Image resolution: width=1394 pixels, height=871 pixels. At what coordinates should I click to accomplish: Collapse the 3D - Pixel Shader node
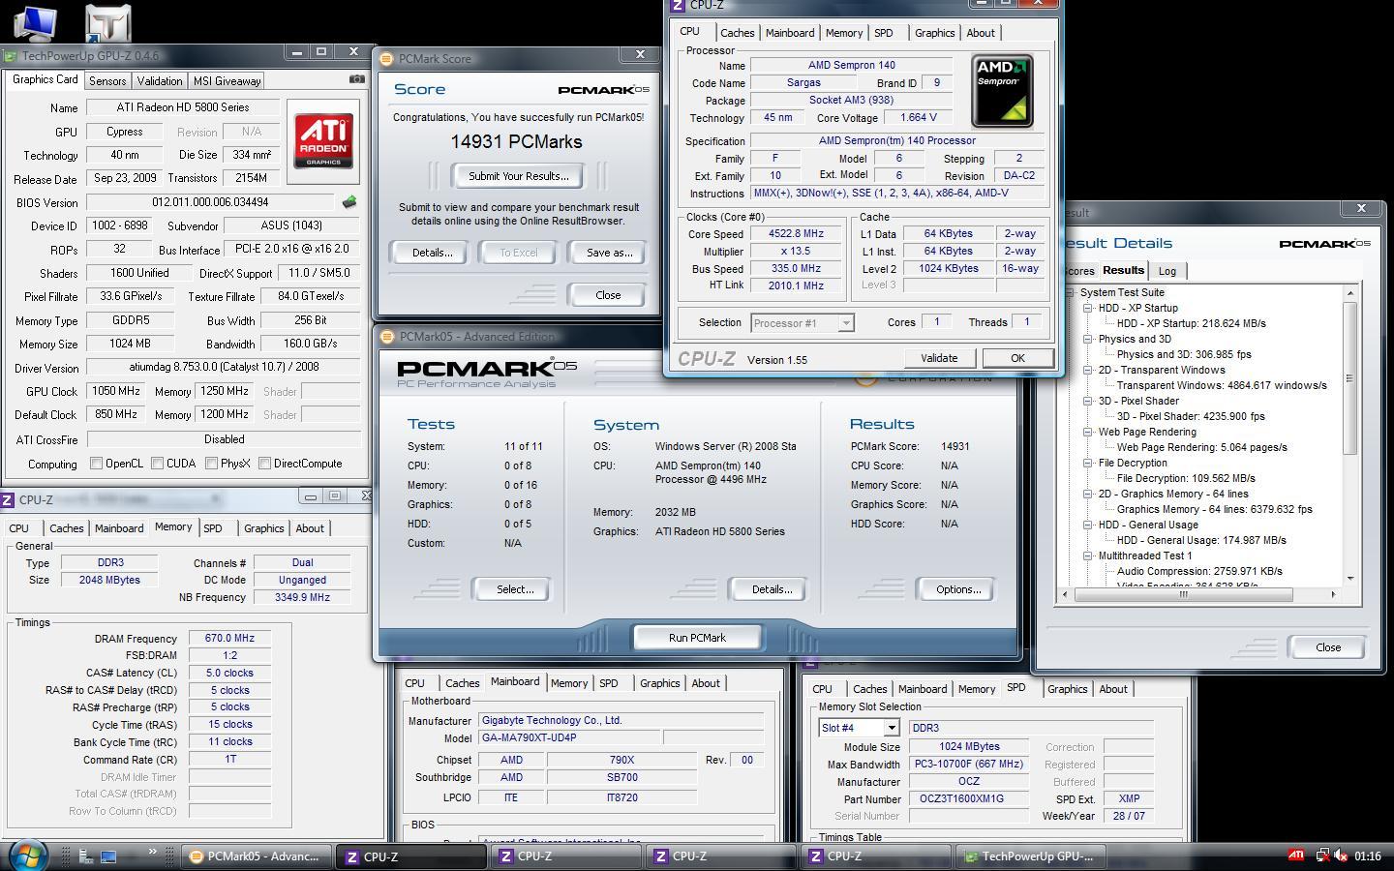pos(1088,401)
